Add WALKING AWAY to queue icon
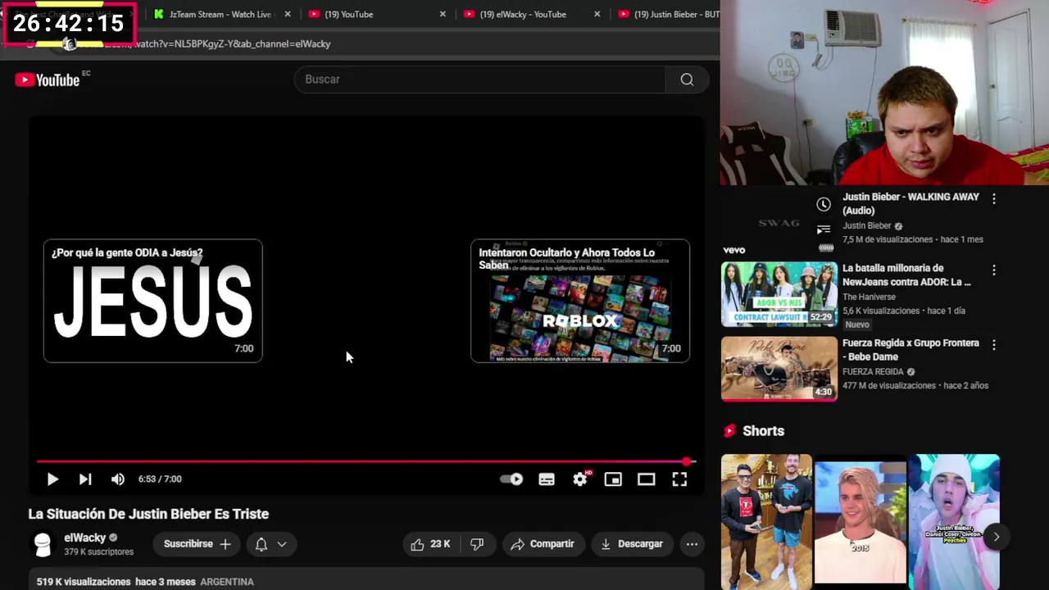Image resolution: width=1049 pixels, height=590 pixels. 824,229
